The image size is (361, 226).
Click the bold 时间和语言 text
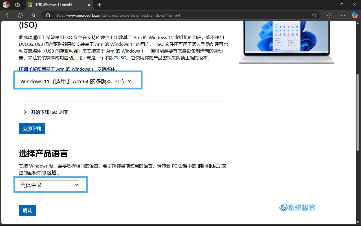(x=209, y=166)
